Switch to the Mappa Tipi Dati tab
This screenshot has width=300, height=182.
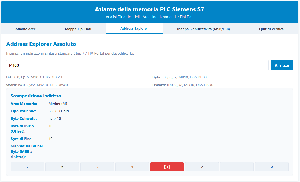pos(78,29)
